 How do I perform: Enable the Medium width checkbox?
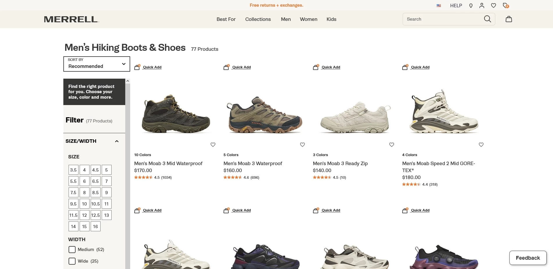click(72, 249)
